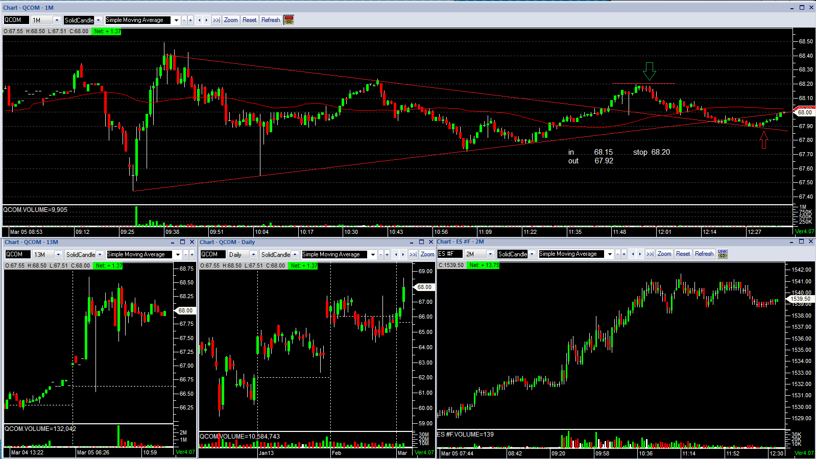Click QCOM.VOLUME=10,584,743 label in Daily chart
Image resolution: width=816 pixels, height=459 pixels.
[239, 437]
